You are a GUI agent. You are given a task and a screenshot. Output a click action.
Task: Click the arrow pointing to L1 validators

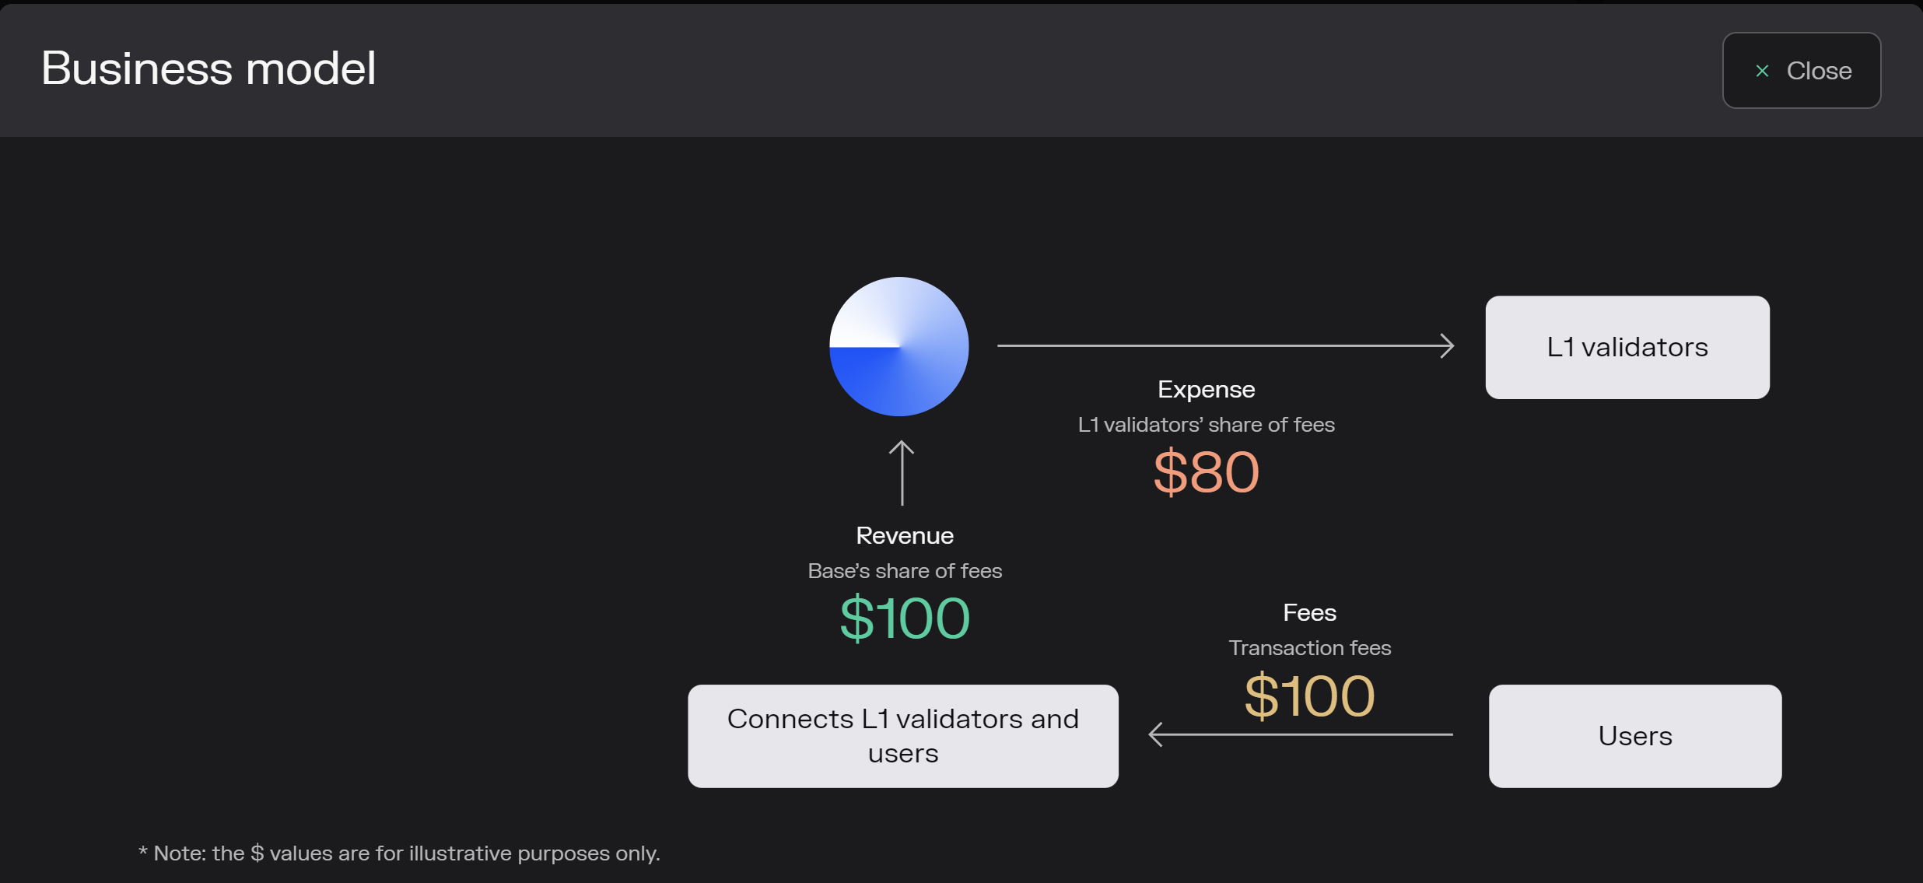click(x=1225, y=345)
